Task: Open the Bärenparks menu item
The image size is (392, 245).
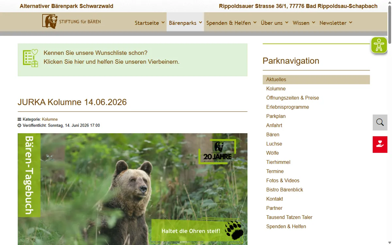Action: pyautogui.click(x=183, y=23)
